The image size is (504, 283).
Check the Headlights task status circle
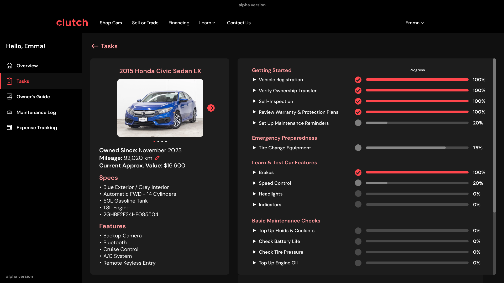tap(358, 194)
